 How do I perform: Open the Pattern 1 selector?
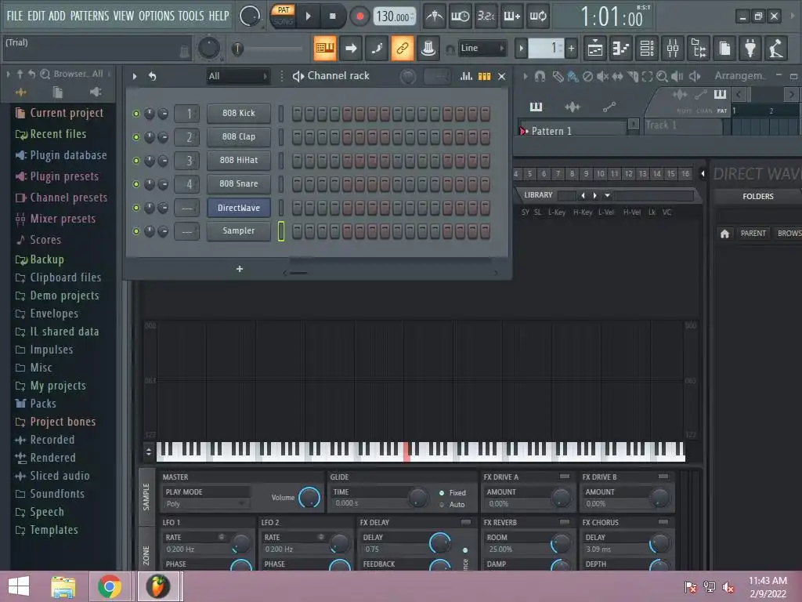[x=572, y=131]
